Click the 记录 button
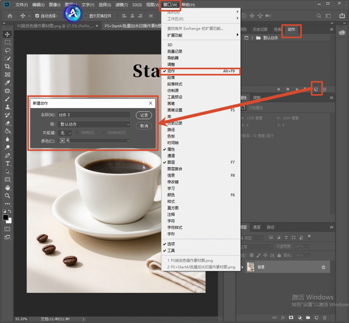Image resolution: width=349 pixels, height=323 pixels. (144, 115)
